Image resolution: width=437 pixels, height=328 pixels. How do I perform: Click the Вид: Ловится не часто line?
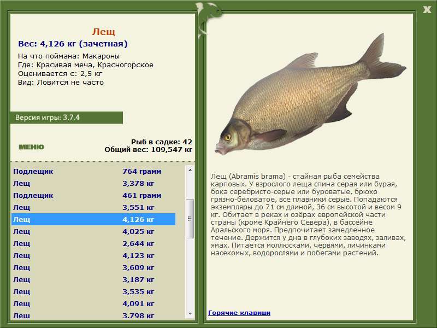point(61,83)
